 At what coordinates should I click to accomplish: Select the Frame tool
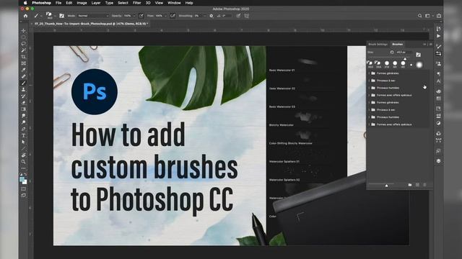point(23,63)
